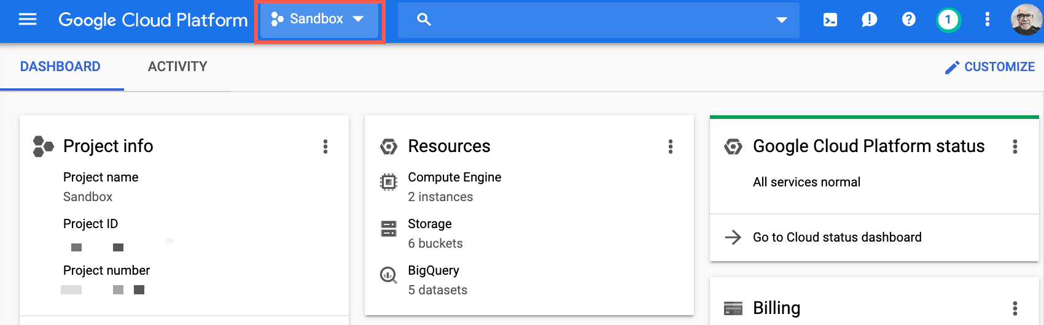The width and height of the screenshot is (1044, 325).
Task: Open the help question mark icon
Action: [x=908, y=20]
